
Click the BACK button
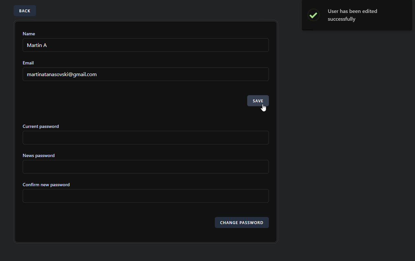[x=25, y=11]
